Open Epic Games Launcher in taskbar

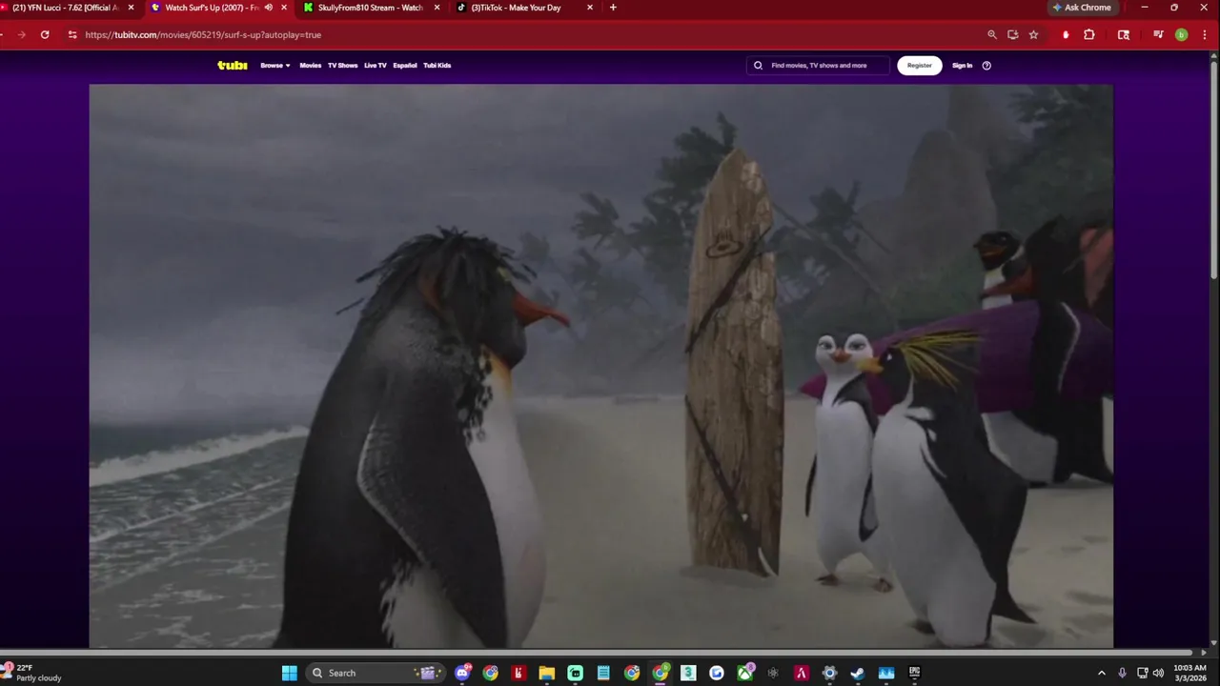click(x=914, y=673)
